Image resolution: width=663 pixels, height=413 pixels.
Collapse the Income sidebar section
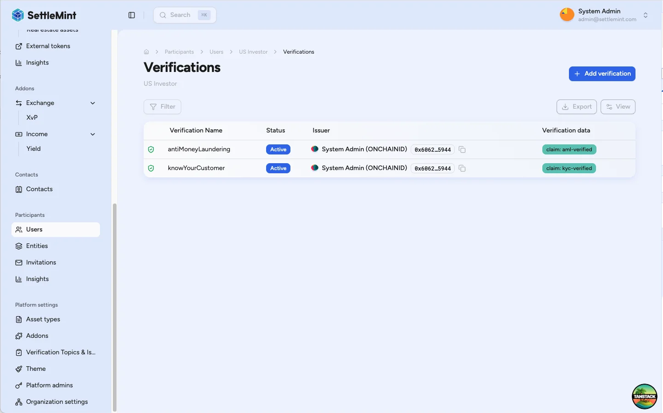point(93,134)
